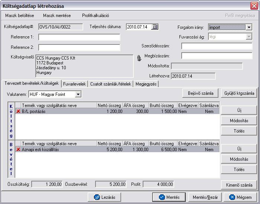Click Törlés button in the Bevétel section

[239, 170]
